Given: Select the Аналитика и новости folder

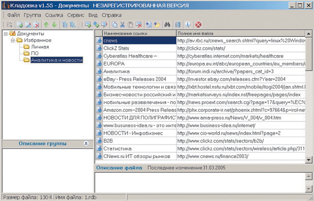Looking at the screenshot, I should [x=57, y=60].
